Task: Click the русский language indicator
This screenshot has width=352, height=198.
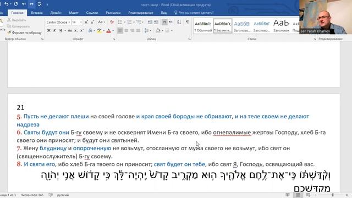Action: pyautogui.click(x=63, y=195)
